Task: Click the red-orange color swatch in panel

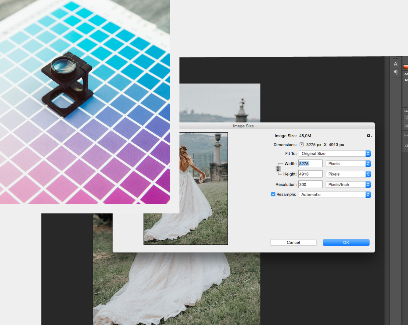Action: coord(406,67)
